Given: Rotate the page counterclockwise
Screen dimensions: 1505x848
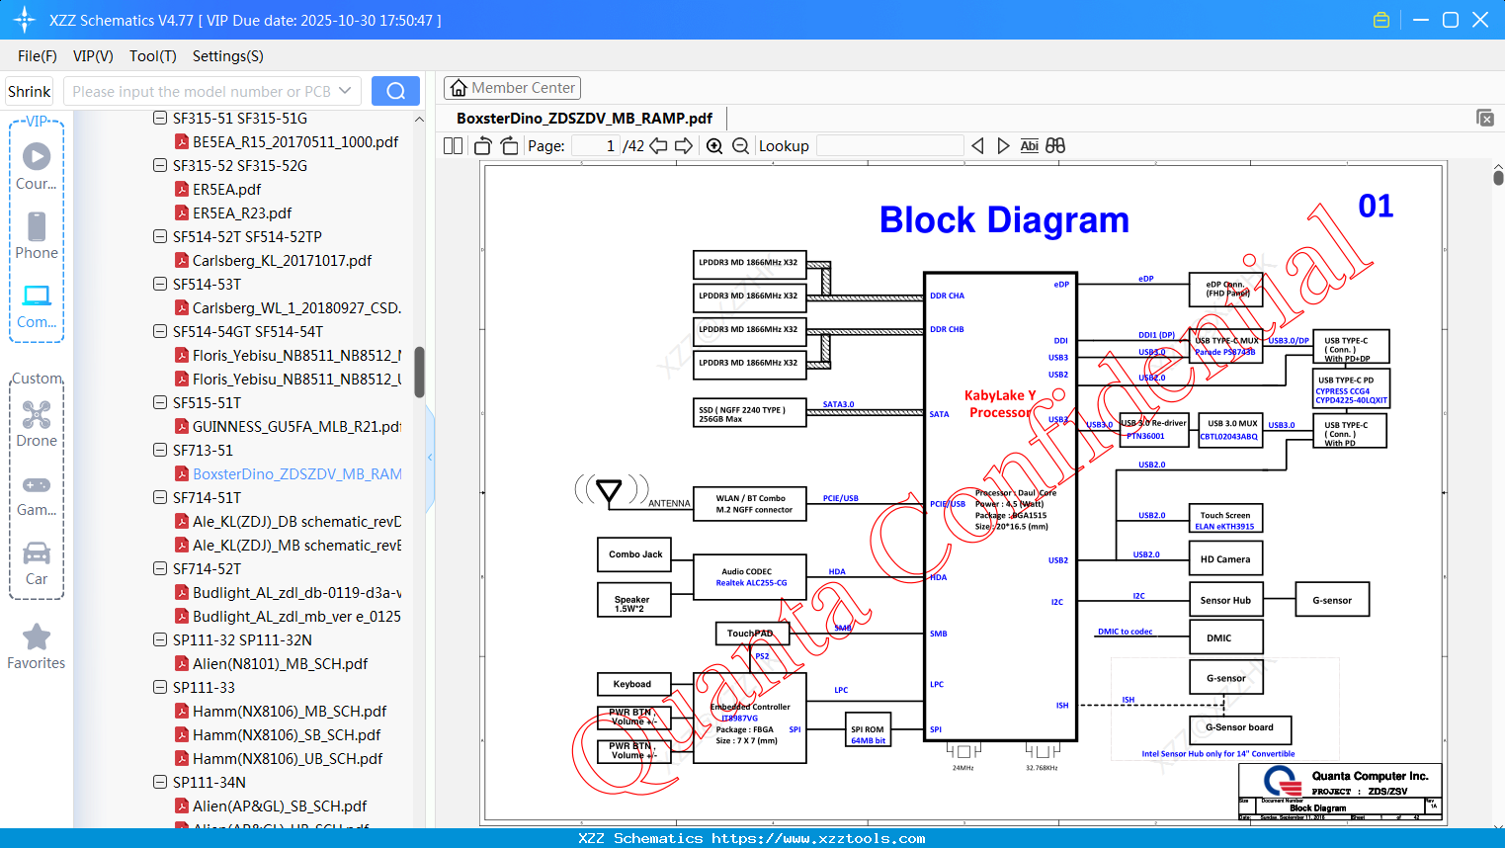Looking at the screenshot, I should (x=483, y=146).
